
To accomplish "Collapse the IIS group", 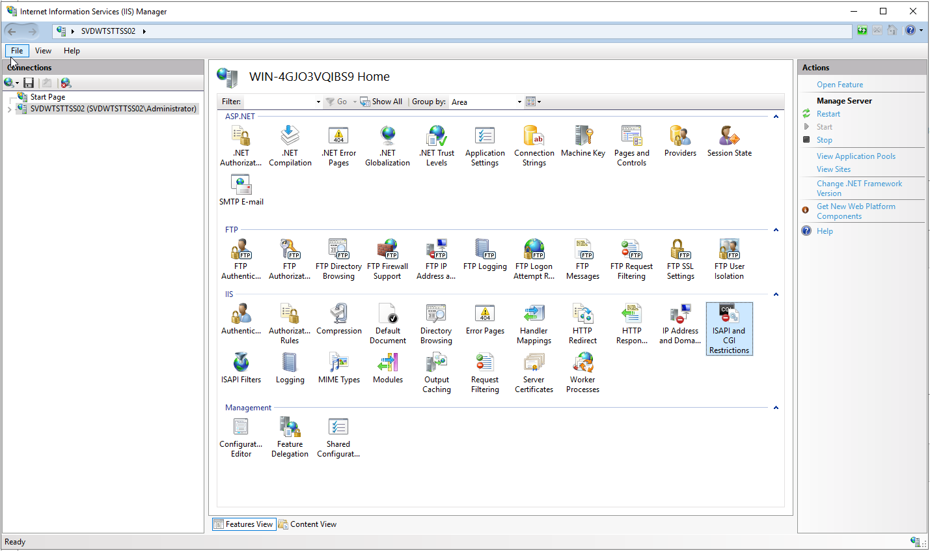I will click(776, 294).
